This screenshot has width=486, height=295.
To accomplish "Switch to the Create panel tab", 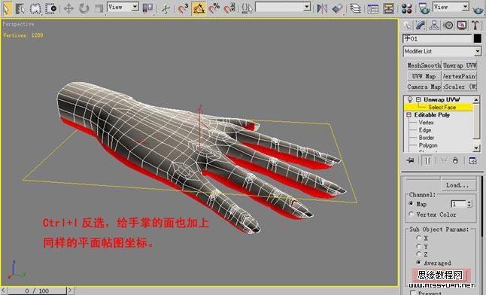I will point(407,25).
